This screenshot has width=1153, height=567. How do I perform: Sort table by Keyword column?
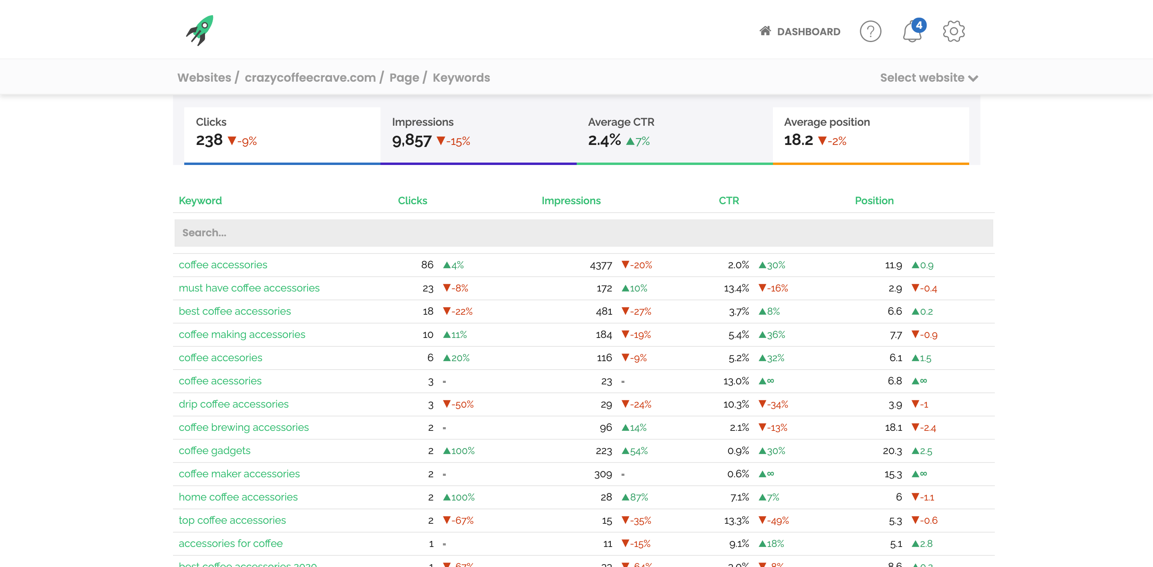[200, 201]
